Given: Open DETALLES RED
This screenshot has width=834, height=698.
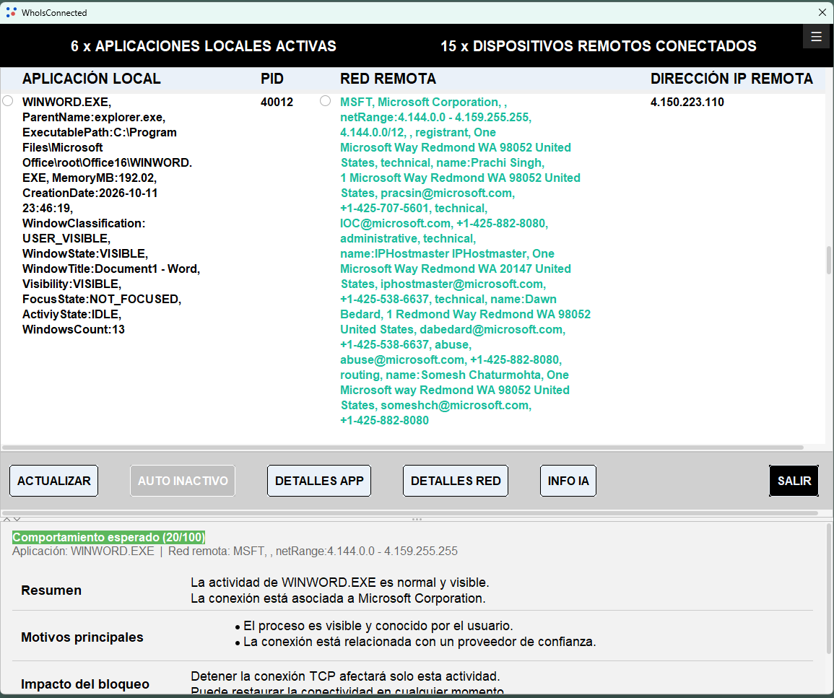Looking at the screenshot, I should coord(456,481).
